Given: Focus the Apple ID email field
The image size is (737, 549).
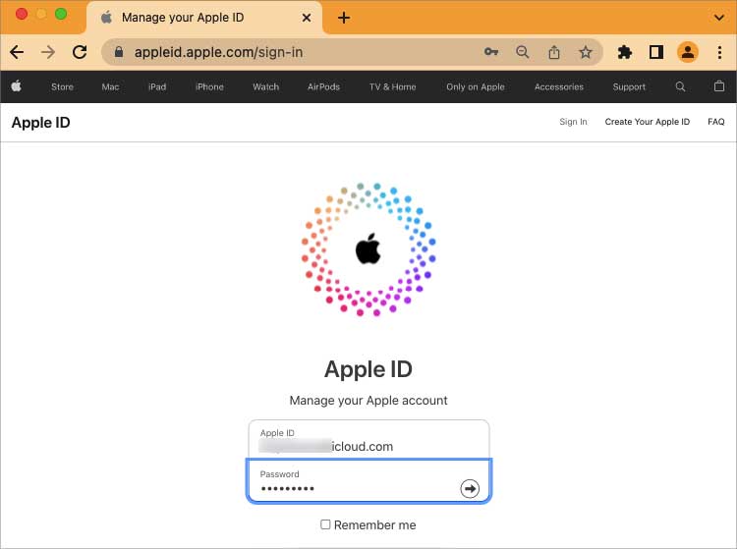Looking at the screenshot, I should coord(368,440).
